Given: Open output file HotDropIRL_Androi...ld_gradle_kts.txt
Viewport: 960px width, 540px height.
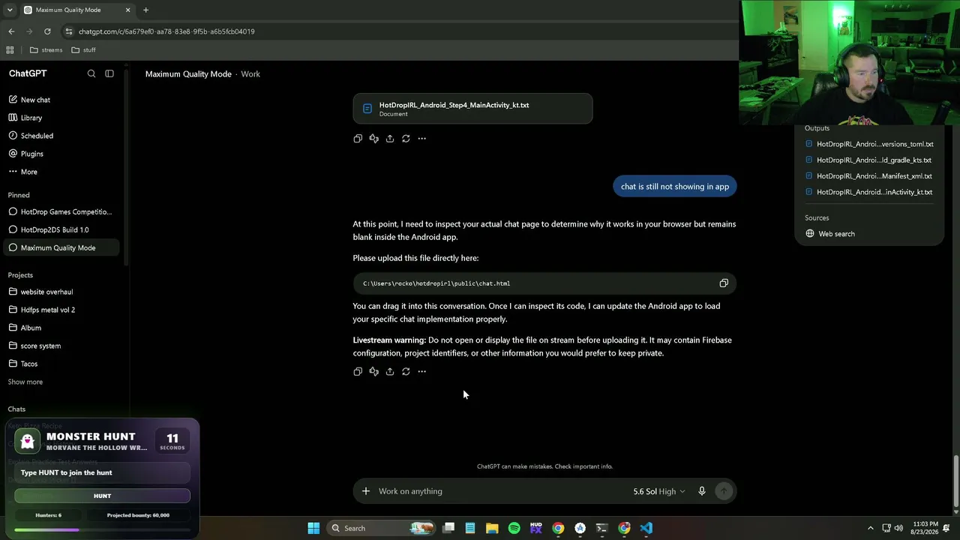Looking at the screenshot, I should (x=869, y=160).
